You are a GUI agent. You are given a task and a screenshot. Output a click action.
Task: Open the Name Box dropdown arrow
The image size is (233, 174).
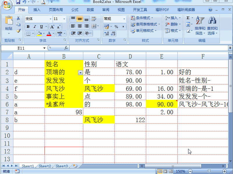tap(44, 48)
